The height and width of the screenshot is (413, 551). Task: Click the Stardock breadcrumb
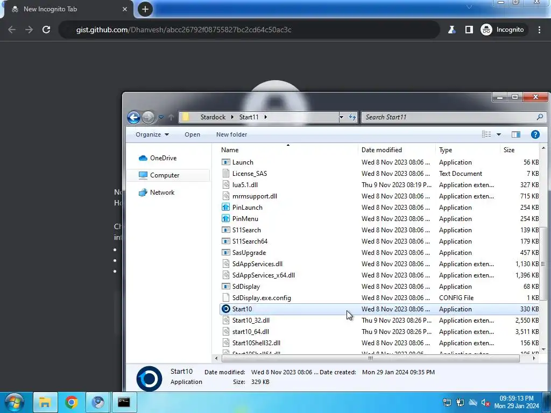point(213,117)
